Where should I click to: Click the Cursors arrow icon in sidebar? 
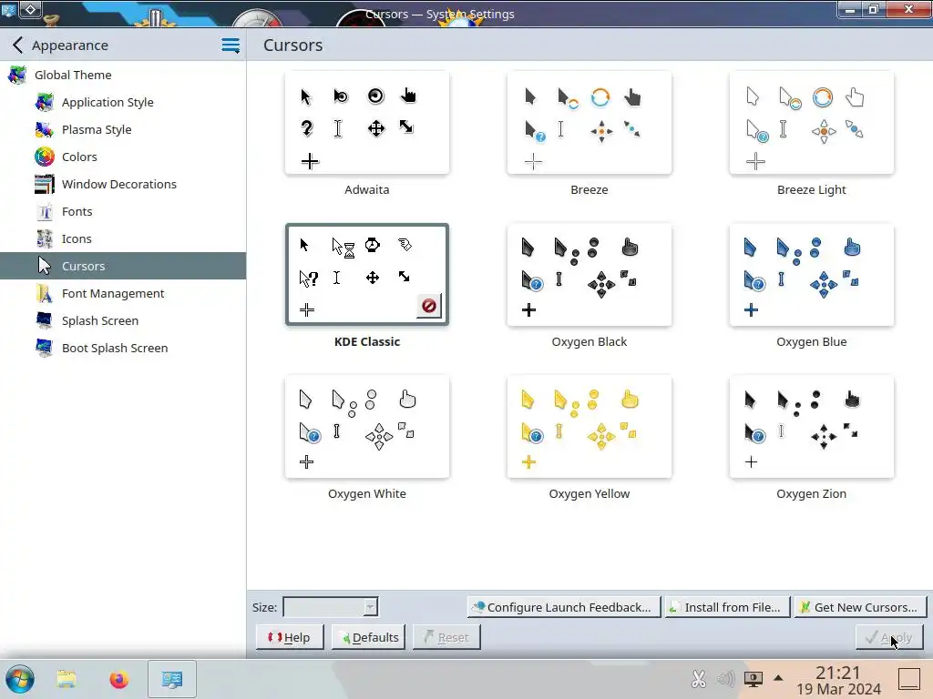tap(45, 267)
